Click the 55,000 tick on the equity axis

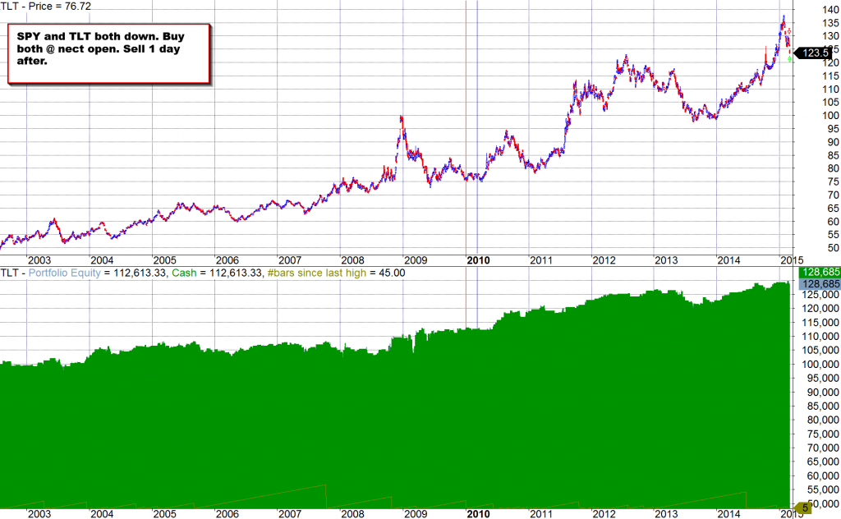point(823,490)
